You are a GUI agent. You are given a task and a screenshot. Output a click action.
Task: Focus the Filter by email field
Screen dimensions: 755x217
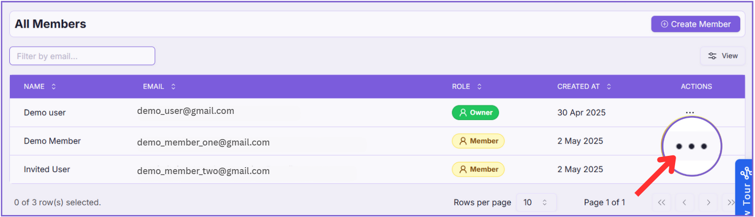(x=82, y=56)
